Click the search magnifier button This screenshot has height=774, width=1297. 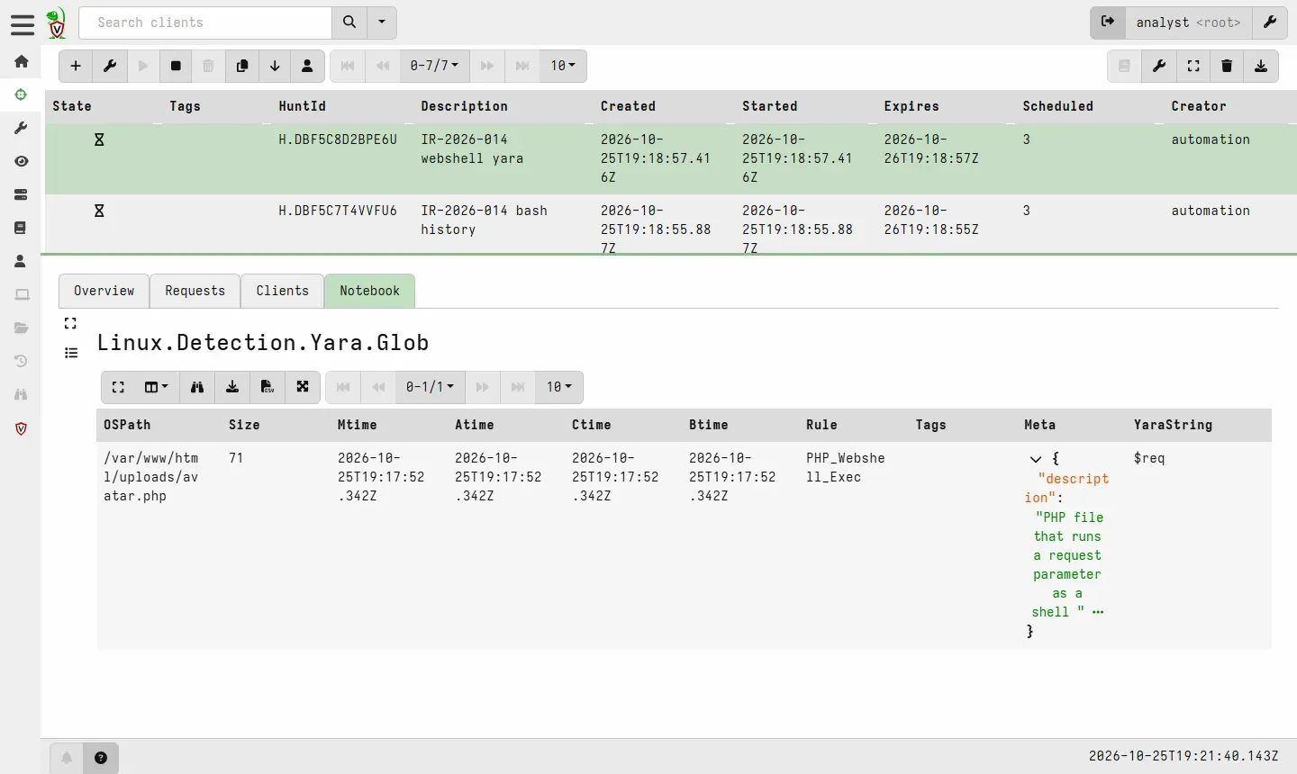coord(349,22)
